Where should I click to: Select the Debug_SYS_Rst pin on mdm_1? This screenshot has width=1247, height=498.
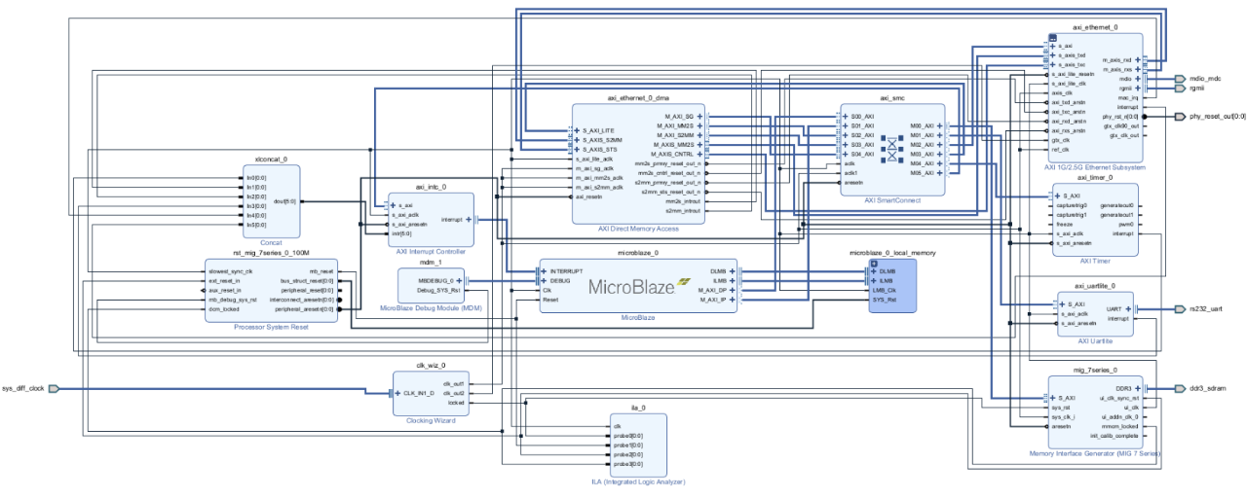click(x=438, y=290)
